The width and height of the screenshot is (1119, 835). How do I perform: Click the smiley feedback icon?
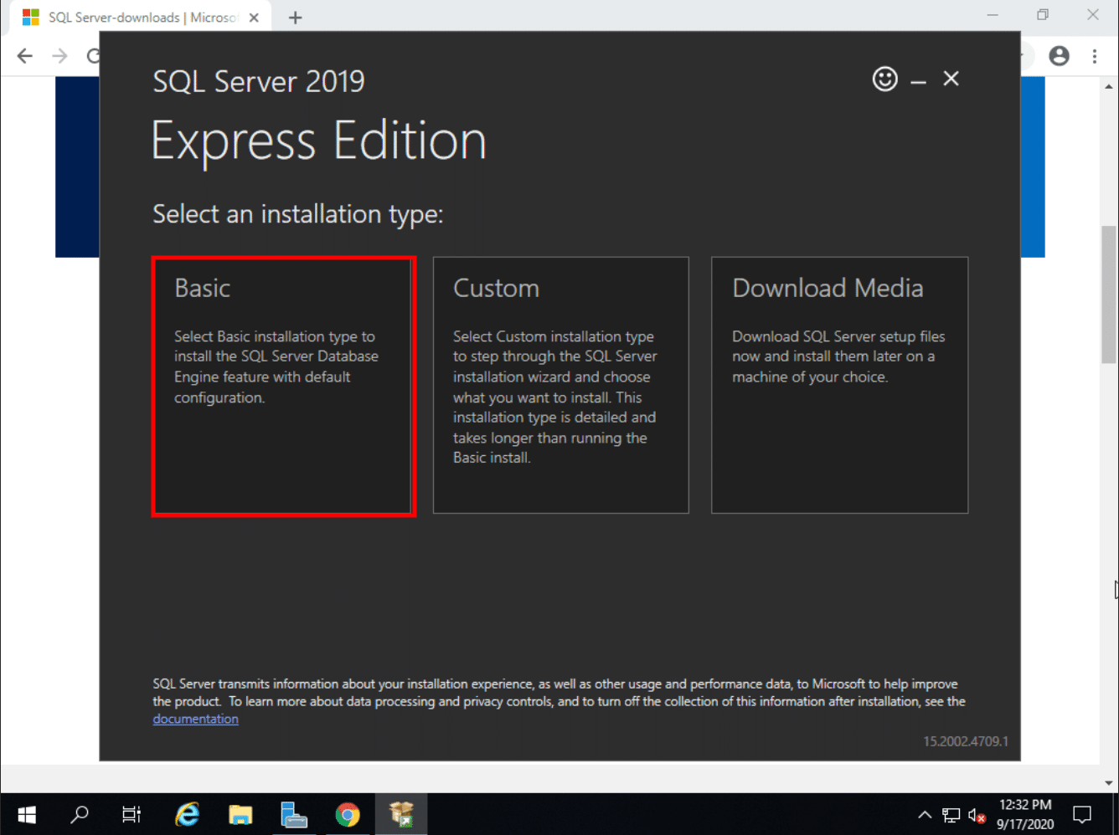point(884,79)
